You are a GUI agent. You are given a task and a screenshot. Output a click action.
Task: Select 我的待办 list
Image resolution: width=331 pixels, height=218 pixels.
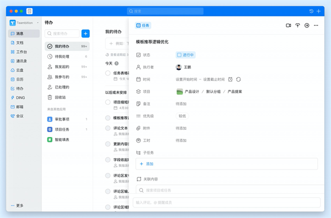click(67, 46)
